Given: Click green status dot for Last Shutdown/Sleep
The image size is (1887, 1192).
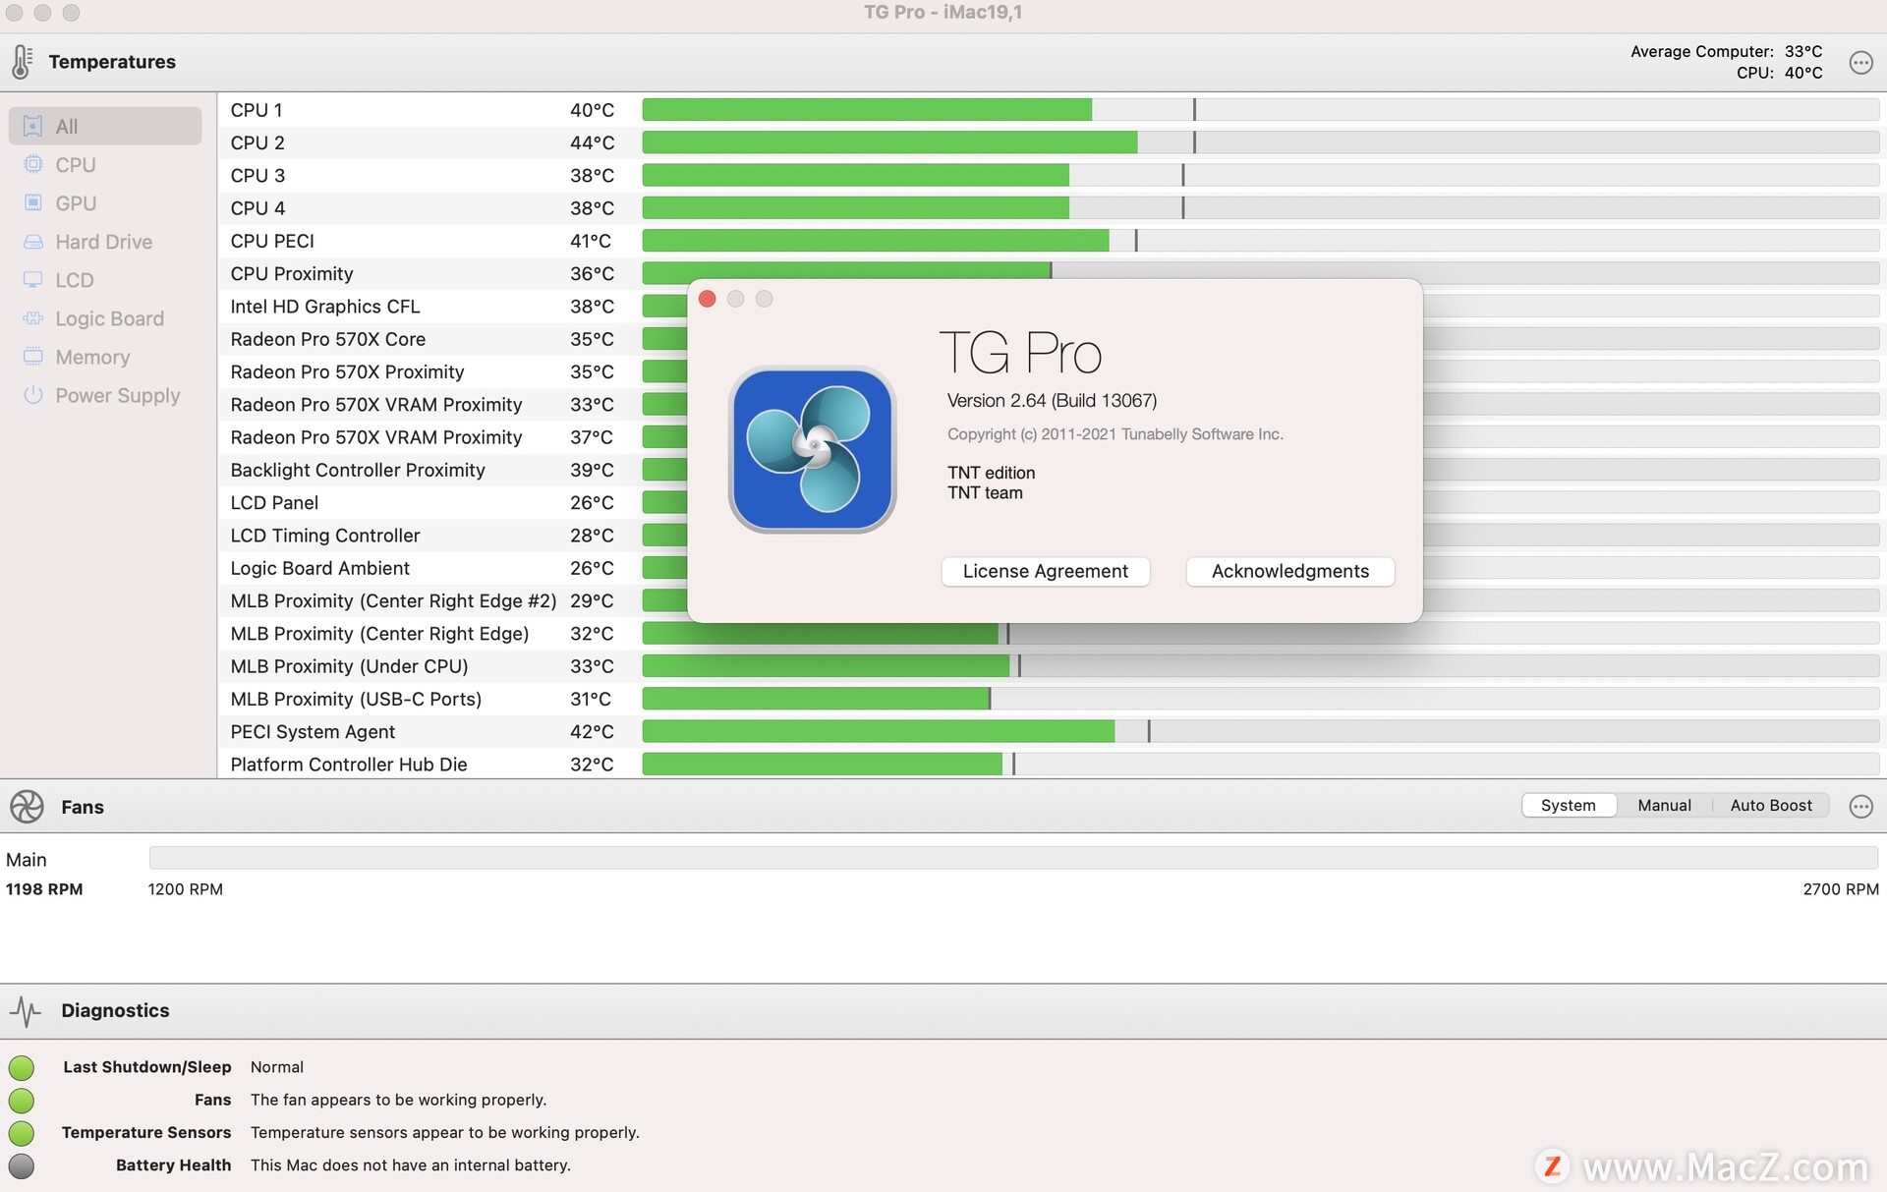Looking at the screenshot, I should point(22,1067).
